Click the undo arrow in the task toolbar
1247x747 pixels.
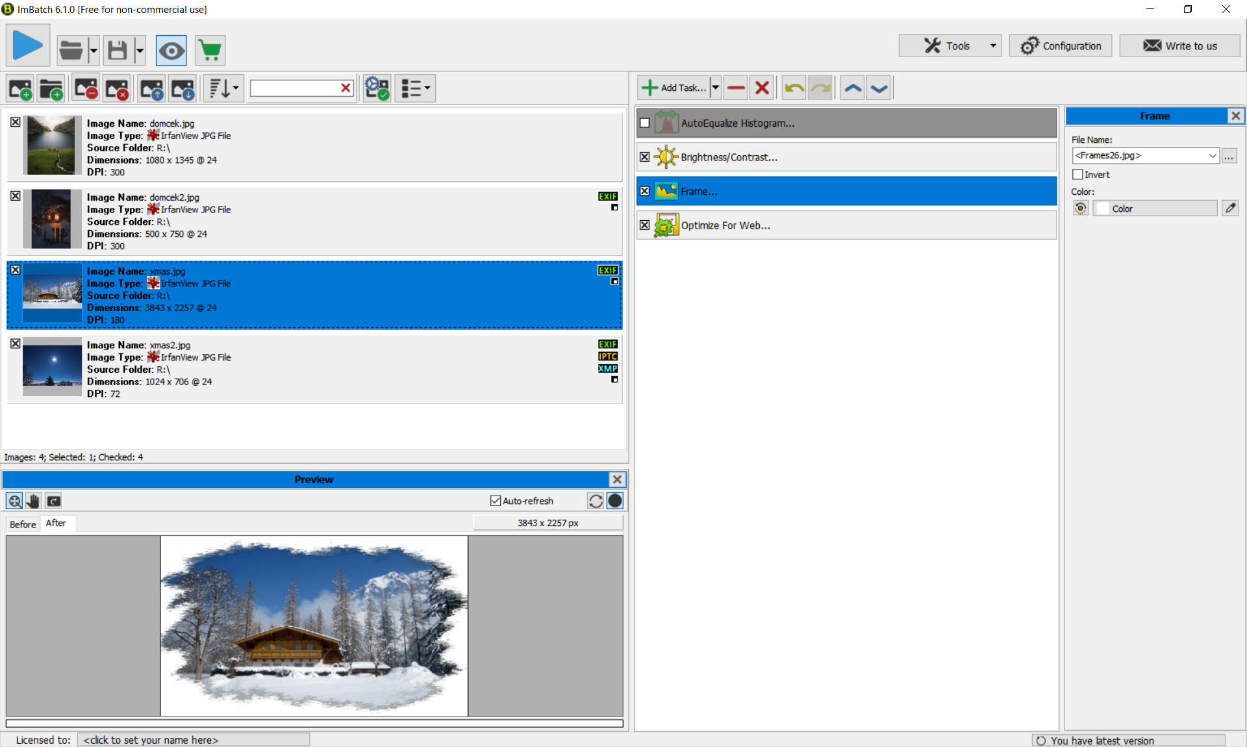794,88
